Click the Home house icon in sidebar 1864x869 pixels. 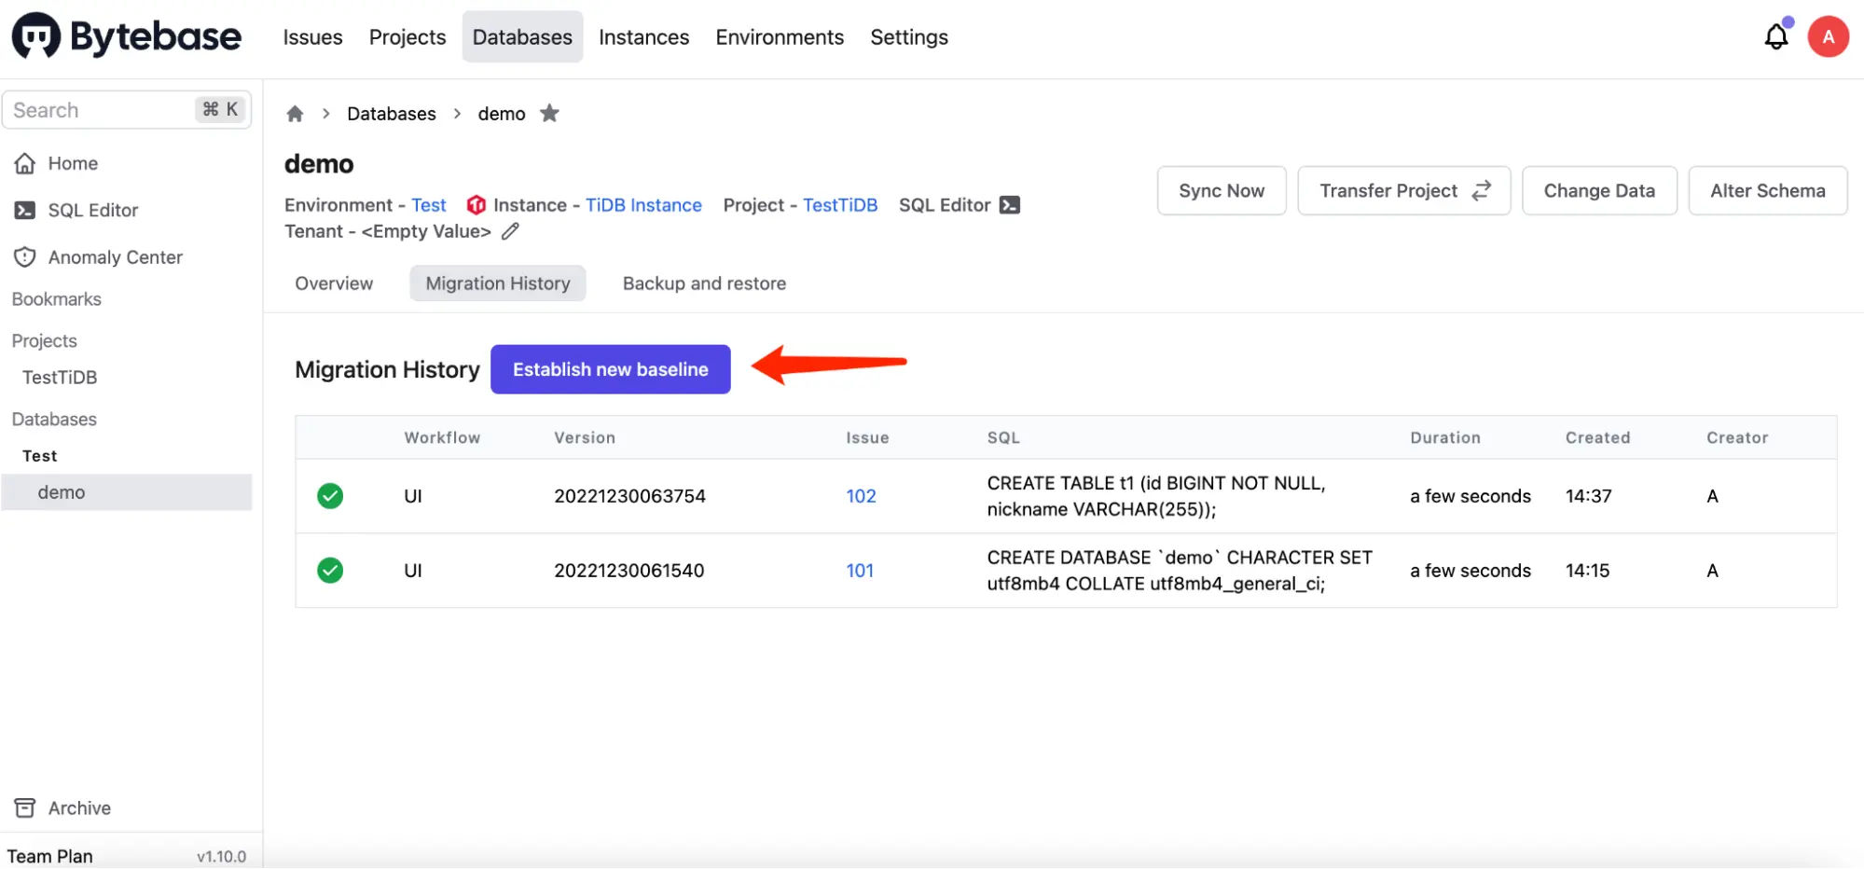[x=25, y=163]
